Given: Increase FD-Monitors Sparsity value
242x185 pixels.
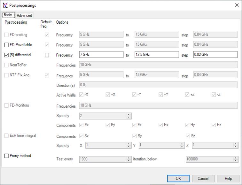Looking at the screenshot, I should pos(129,114).
